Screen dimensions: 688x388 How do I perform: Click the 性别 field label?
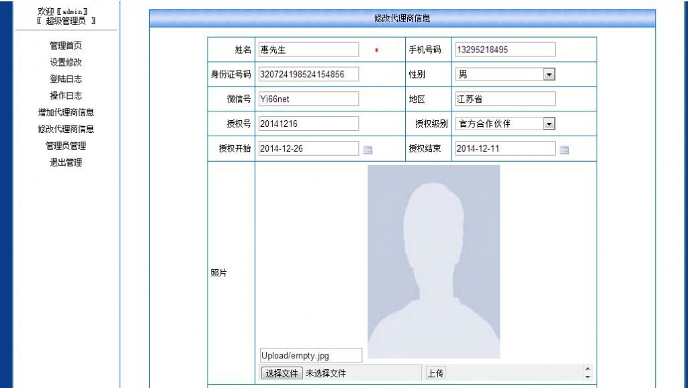[417, 74]
